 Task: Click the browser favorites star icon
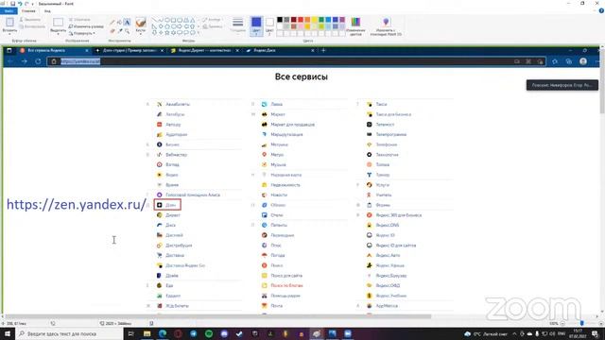(x=555, y=61)
